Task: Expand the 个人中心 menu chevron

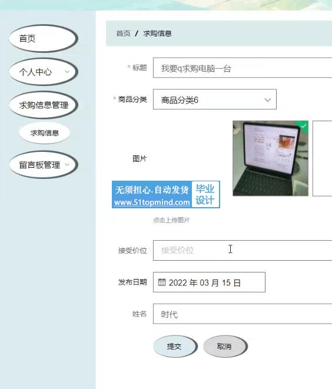Action: pyautogui.click(x=67, y=72)
